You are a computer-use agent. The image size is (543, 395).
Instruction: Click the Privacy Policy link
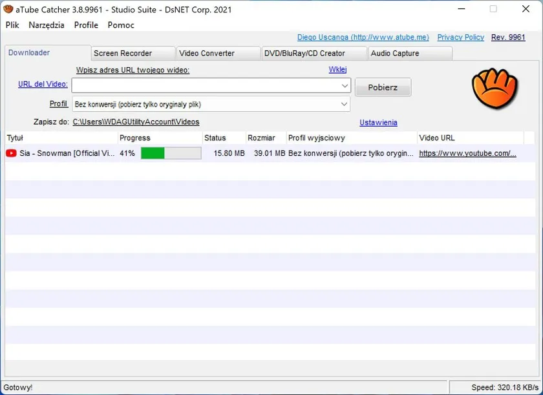tap(460, 37)
